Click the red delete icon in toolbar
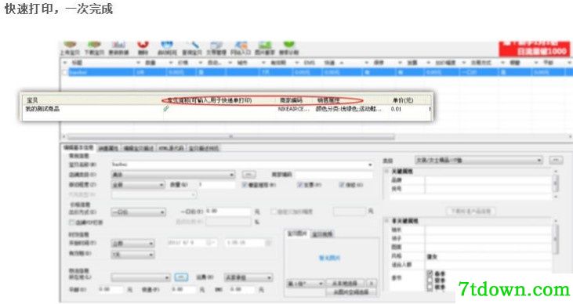Screen dimensions: 573x304 point(143,45)
